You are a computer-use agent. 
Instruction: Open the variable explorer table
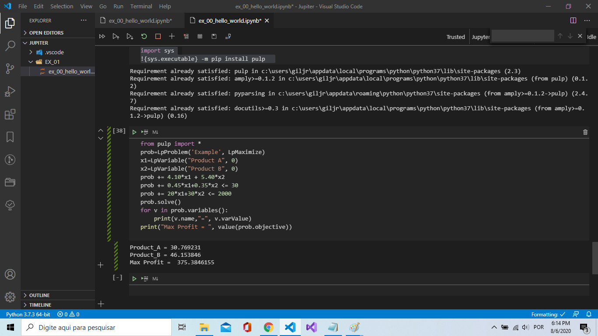point(200,36)
